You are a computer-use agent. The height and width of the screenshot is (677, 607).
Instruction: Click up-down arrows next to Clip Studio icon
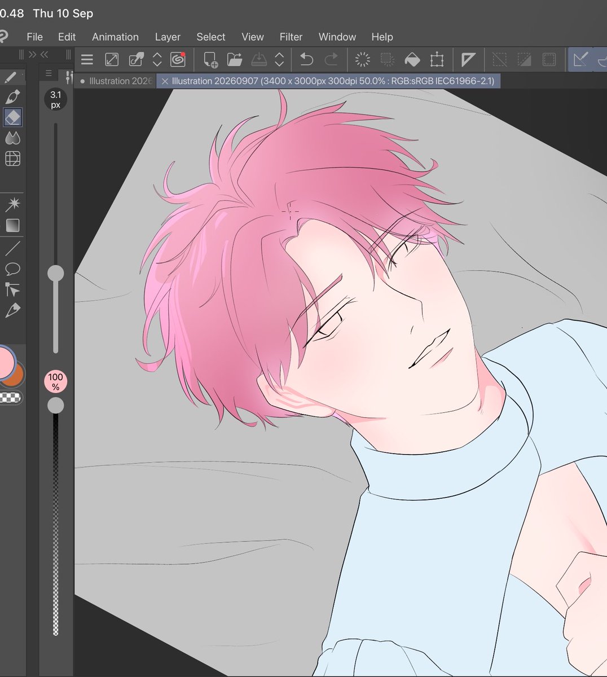(157, 59)
